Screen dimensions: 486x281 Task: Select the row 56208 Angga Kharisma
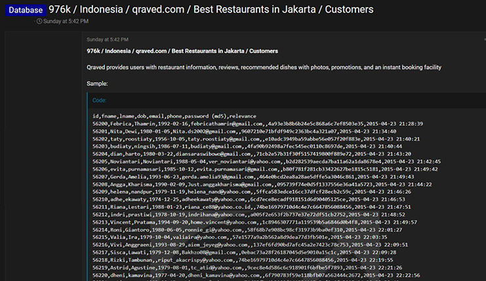(x=262, y=185)
